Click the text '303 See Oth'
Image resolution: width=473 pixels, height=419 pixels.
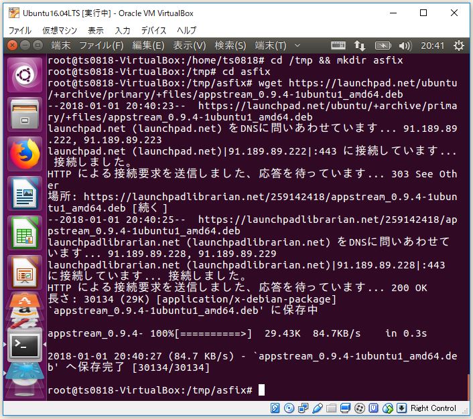coord(424,174)
